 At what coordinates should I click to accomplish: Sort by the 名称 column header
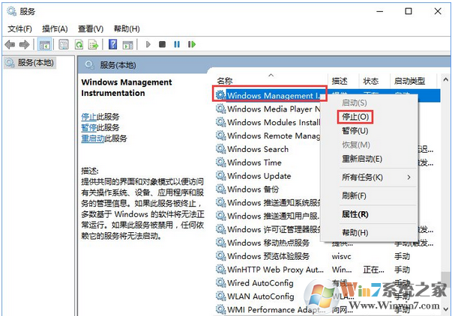(x=225, y=81)
